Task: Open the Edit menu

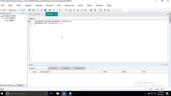Action: tap(10, 5)
